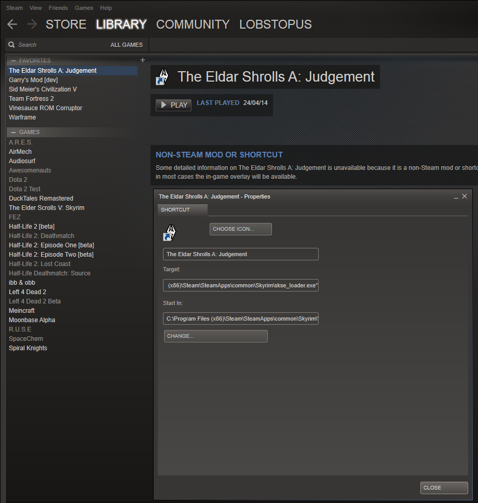Collapse the GAMES section
The width and height of the screenshot is (478, 503).
pos(13,132)
